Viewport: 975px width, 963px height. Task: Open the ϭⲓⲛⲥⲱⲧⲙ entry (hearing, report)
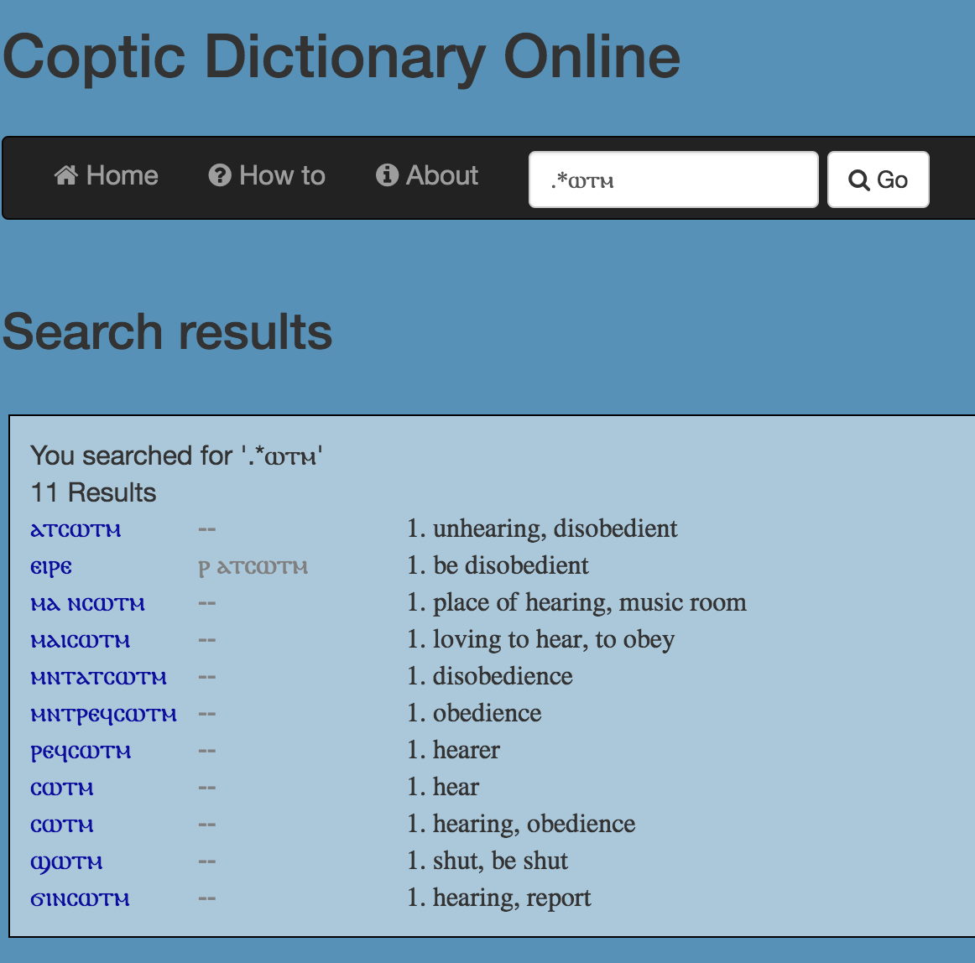[81, 899]
